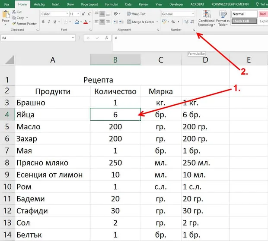Click the Percent Style icon

pos(173,22)
